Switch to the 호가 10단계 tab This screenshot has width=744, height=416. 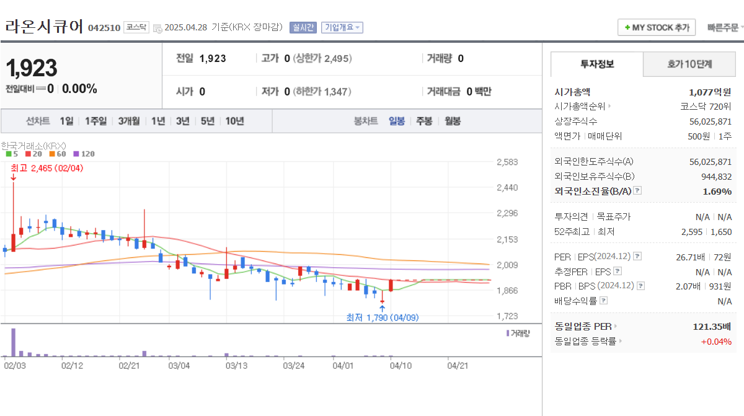[689, 64]
